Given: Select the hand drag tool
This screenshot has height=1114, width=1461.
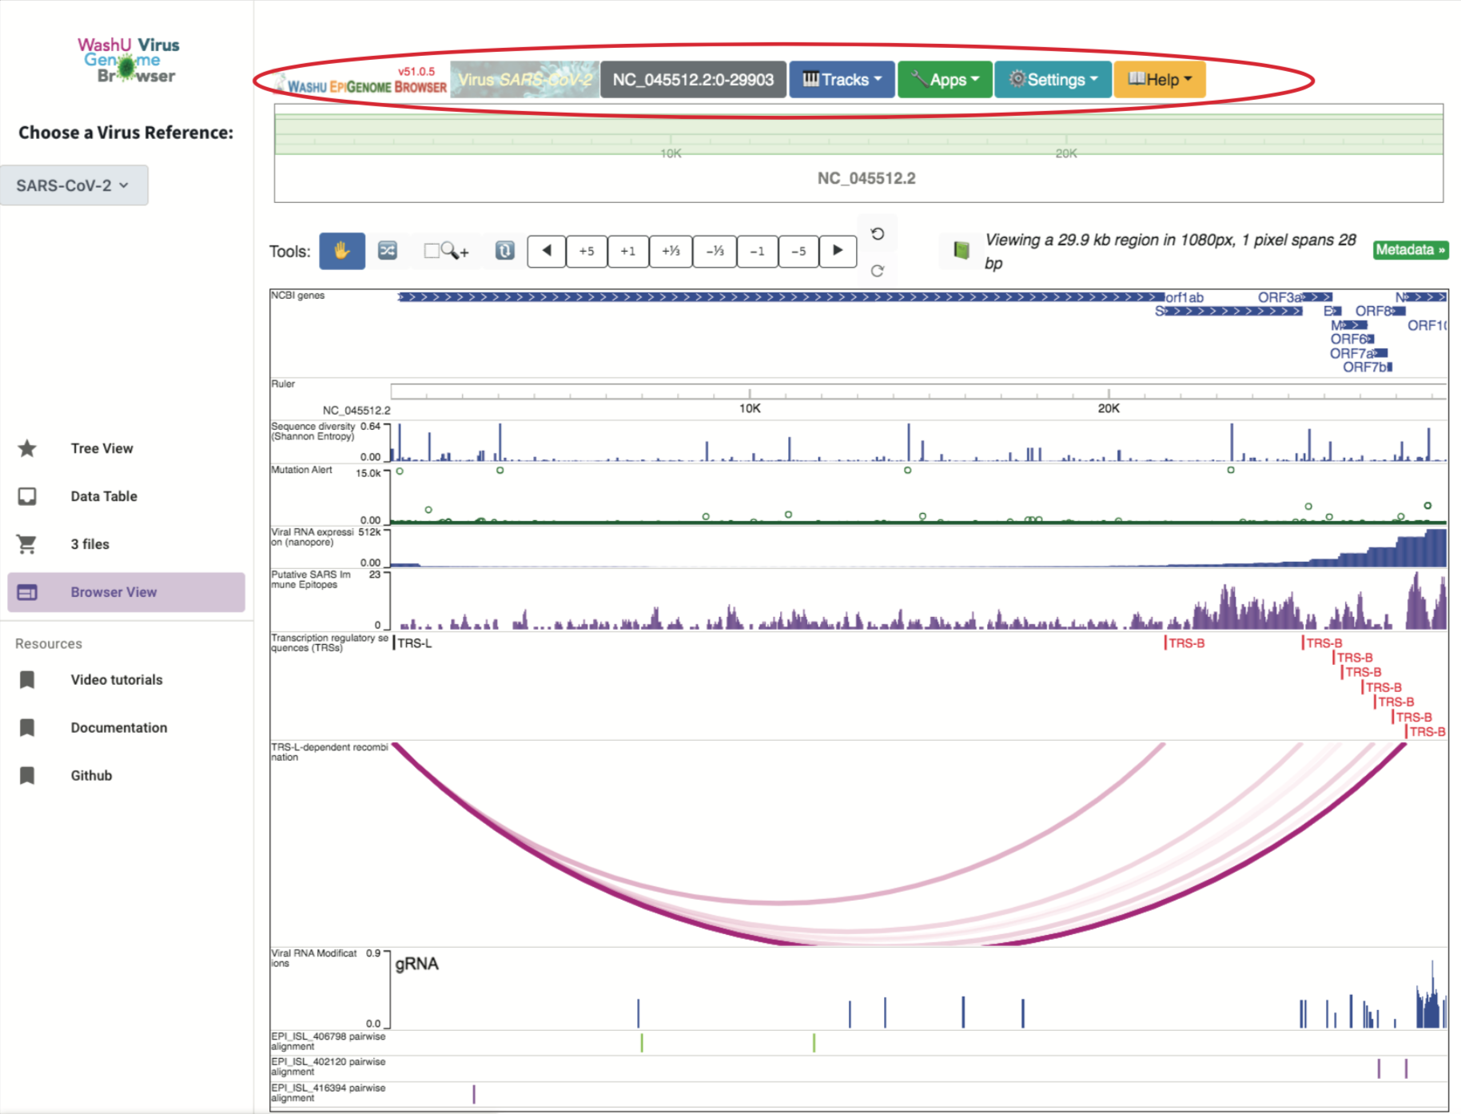Looking at the screenshot, I should tap(342, 251).
